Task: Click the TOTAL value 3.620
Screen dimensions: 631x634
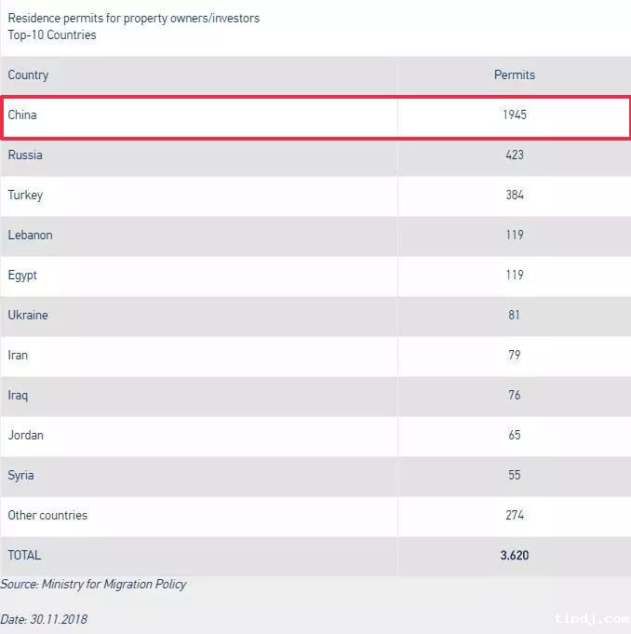Action: (x=515, y=555)
